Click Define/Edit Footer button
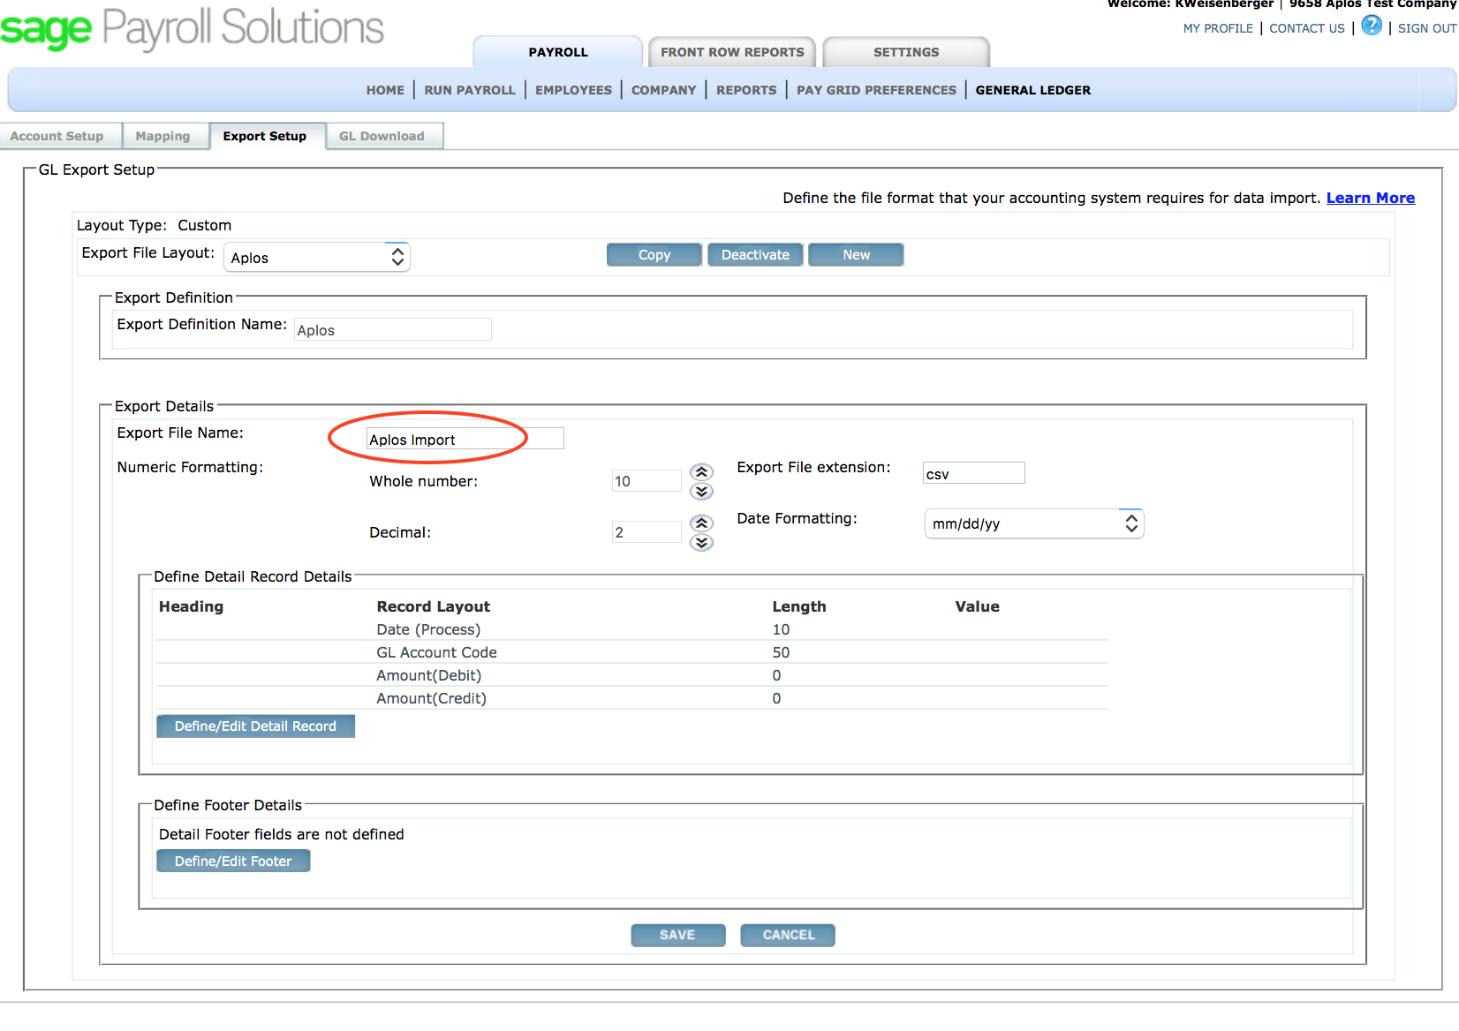 233,861
